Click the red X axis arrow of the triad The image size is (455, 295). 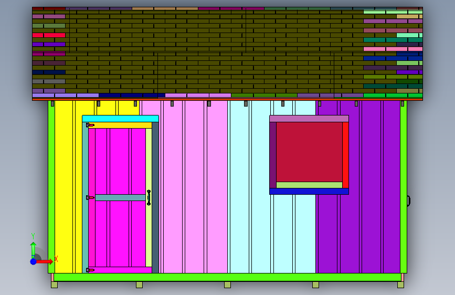tap(45, 261)
